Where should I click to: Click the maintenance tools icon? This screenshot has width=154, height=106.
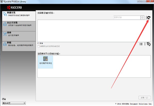[x=5, y=34]
